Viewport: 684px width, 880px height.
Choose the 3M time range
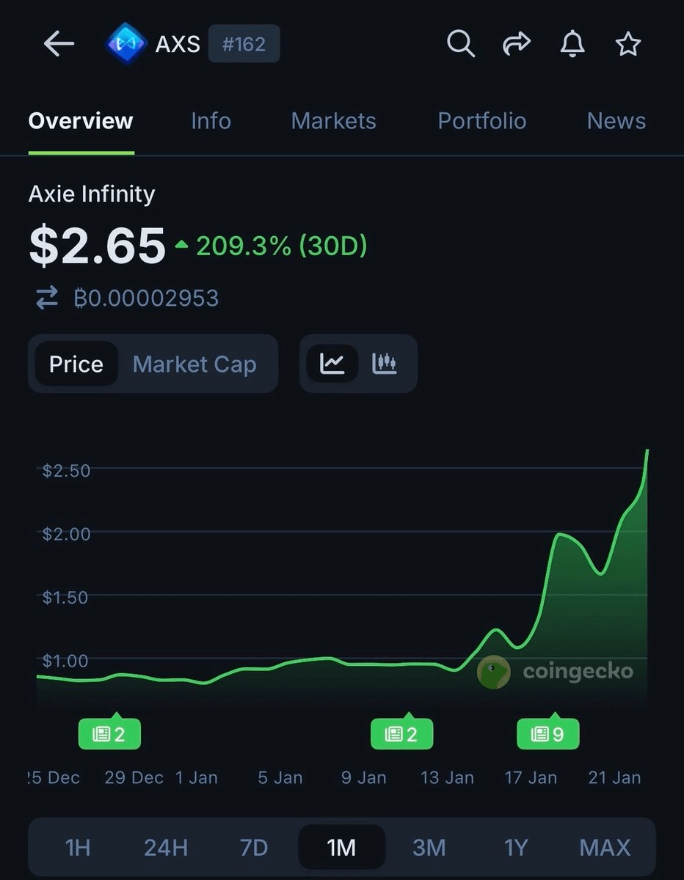coord(429,848)
